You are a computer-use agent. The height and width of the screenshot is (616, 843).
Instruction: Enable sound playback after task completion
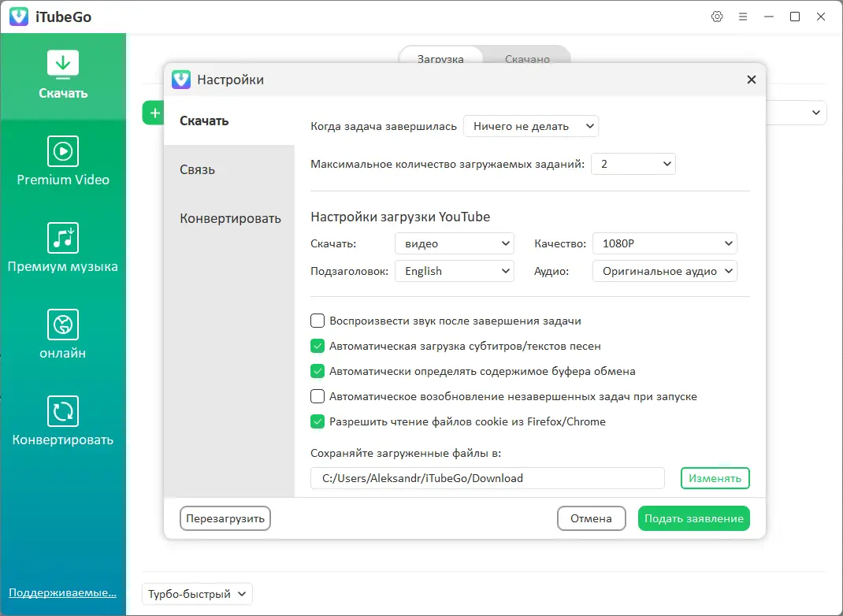click(318, 321)
